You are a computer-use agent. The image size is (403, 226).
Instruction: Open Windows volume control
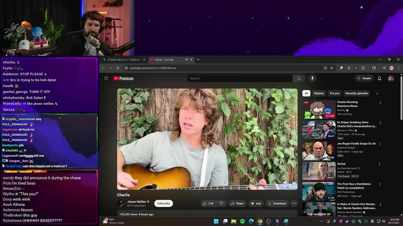[x=383, y=221]
